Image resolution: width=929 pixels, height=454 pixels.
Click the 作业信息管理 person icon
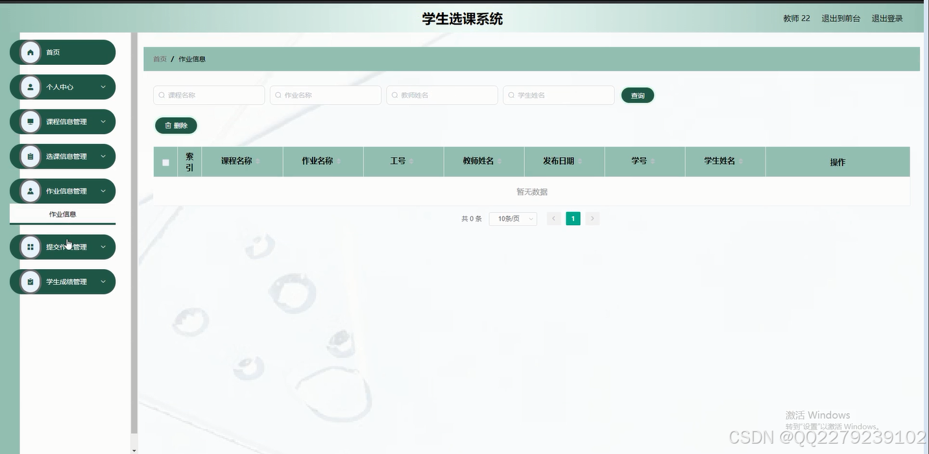pyautogui.click(x=30, y=191)
